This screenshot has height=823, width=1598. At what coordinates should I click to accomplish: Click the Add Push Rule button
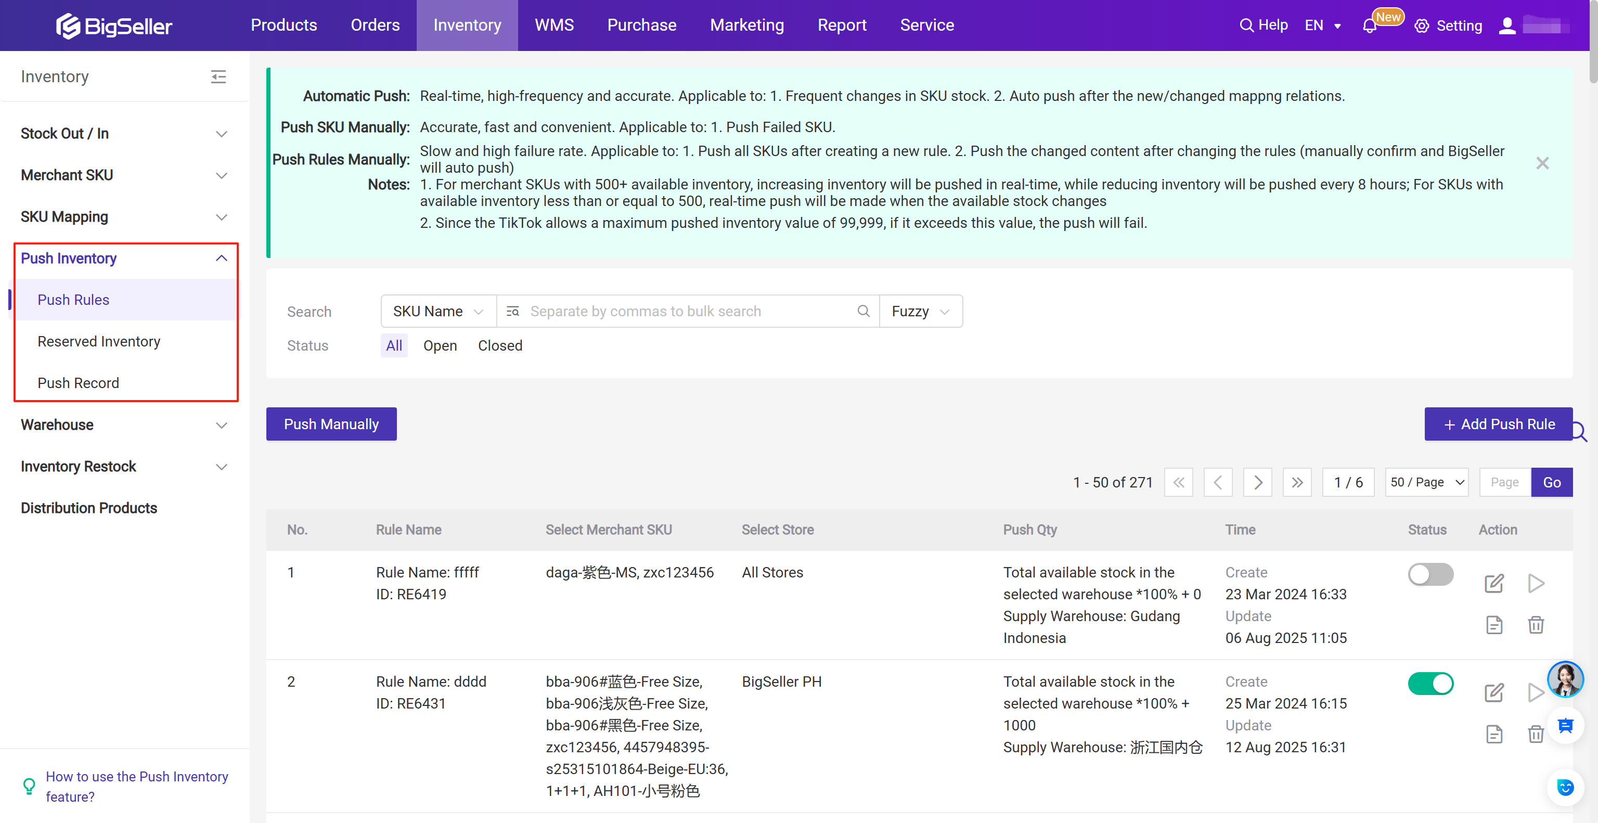click(x=1498, y=423)
